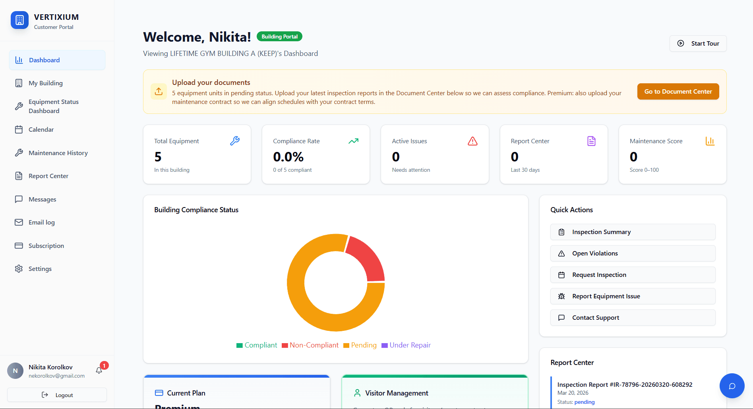The width and height of the screenshot is (753, 409).
Task: Click the Pending orange legend swatch
Action: click(346, 346)
